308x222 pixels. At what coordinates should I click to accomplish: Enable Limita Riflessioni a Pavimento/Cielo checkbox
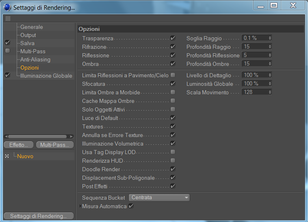tap(173, 75)
